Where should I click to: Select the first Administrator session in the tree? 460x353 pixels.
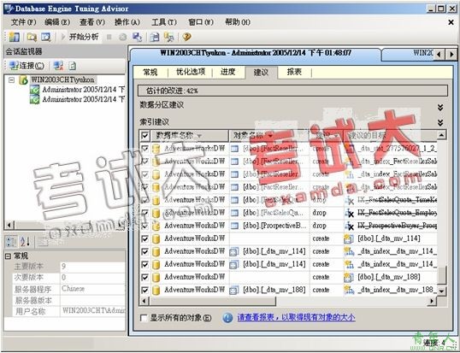[78, 89]
